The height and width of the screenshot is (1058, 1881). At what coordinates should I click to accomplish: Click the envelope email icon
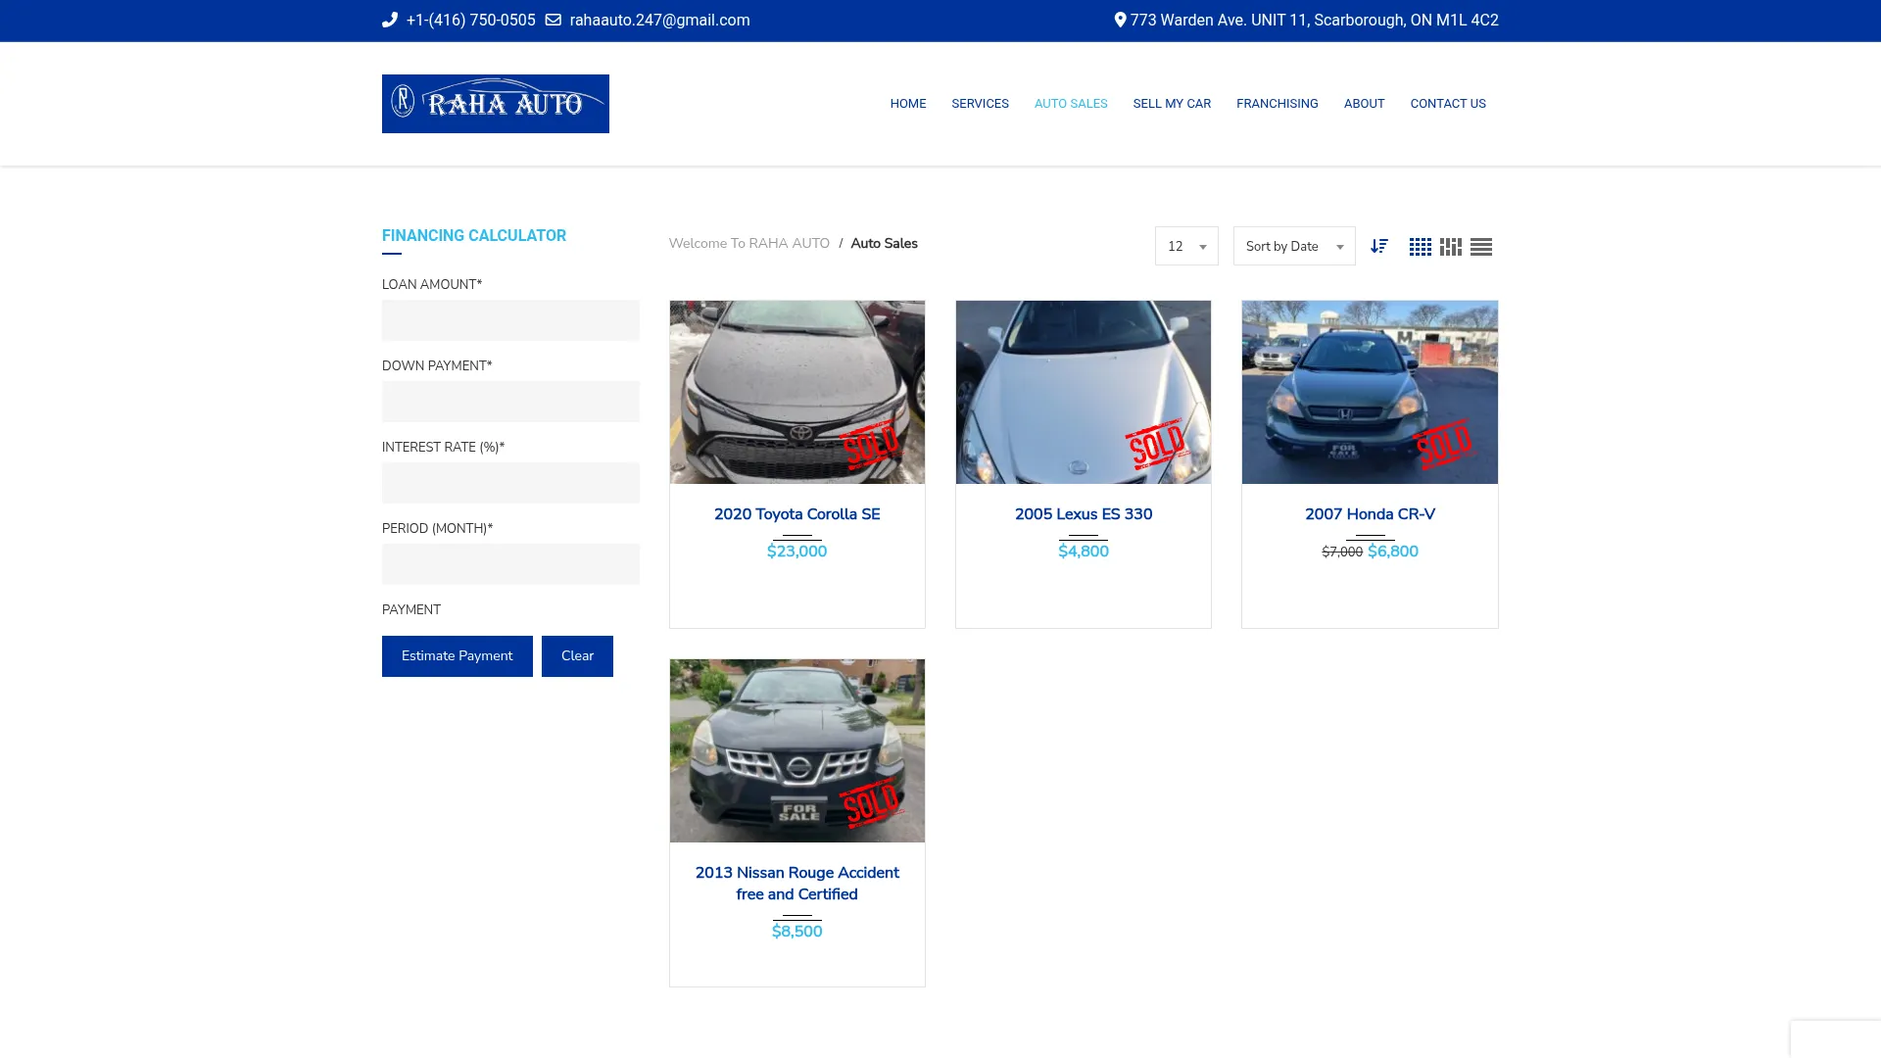click(554, 20)
